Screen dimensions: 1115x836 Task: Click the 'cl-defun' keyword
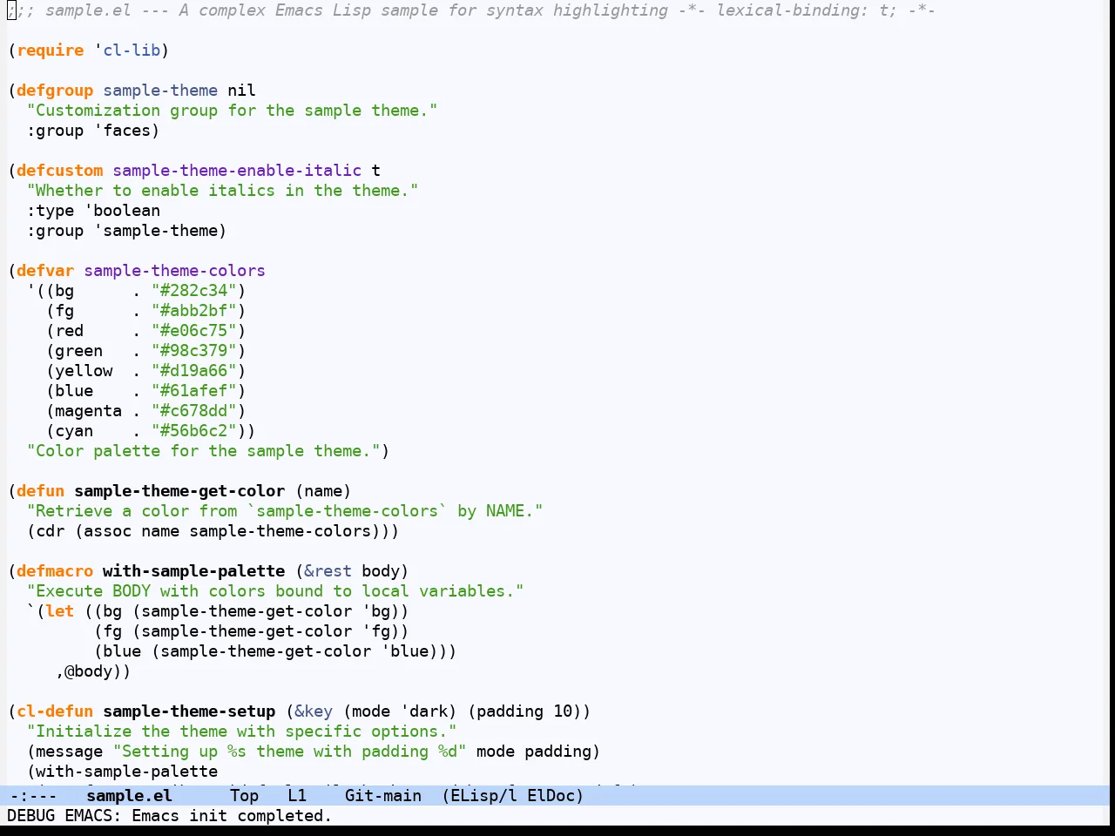(x=55, y=711)
